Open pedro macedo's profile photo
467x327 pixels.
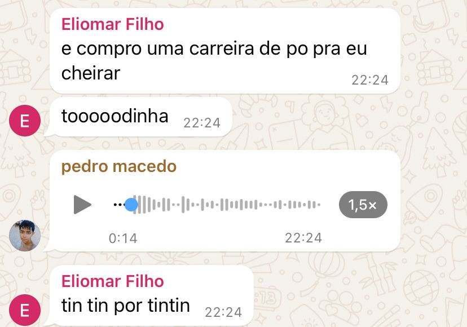(x=25, y=236)
